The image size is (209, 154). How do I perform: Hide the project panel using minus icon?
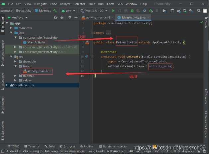76,17
